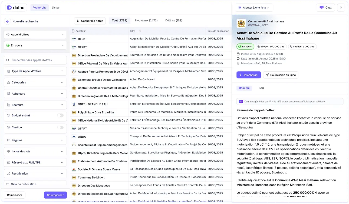Open the Ajouter à une liste dropdown

coord(254,7)
